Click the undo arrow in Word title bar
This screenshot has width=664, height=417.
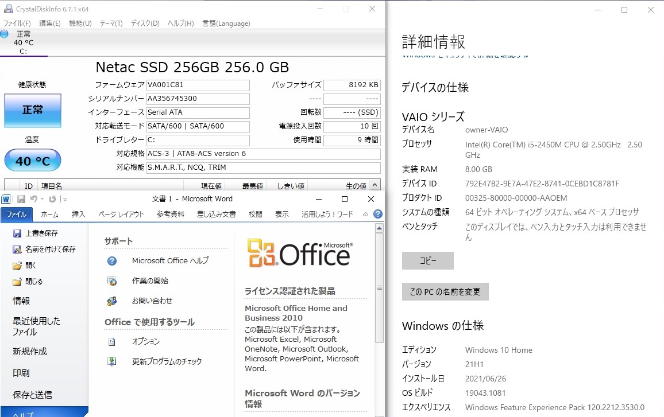point(33,199)
